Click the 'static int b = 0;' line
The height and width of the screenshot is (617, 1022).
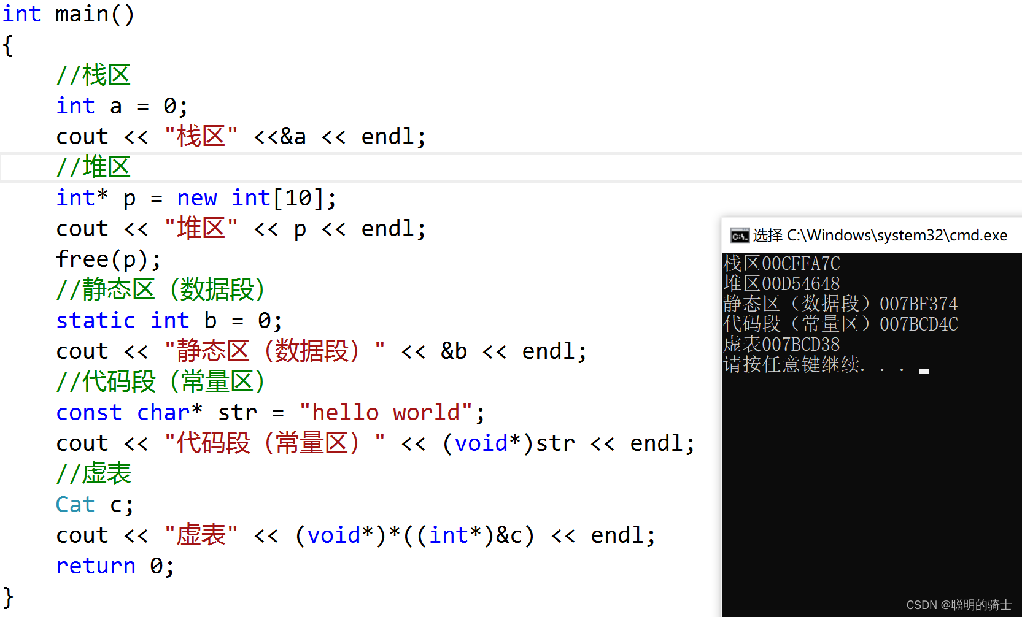[x=169, y=321]
